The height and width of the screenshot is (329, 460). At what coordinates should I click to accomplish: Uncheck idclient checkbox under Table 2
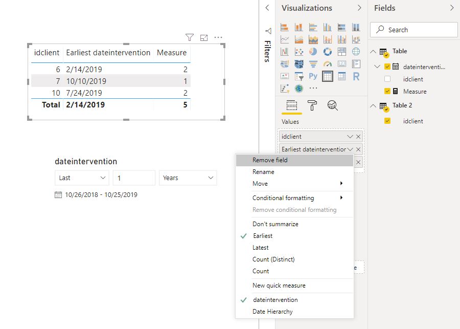[x=387, y=121]
